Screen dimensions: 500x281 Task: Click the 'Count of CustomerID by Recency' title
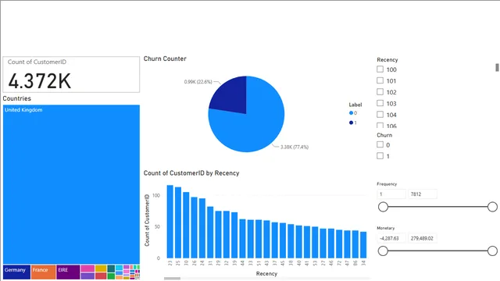click(191, 173)
